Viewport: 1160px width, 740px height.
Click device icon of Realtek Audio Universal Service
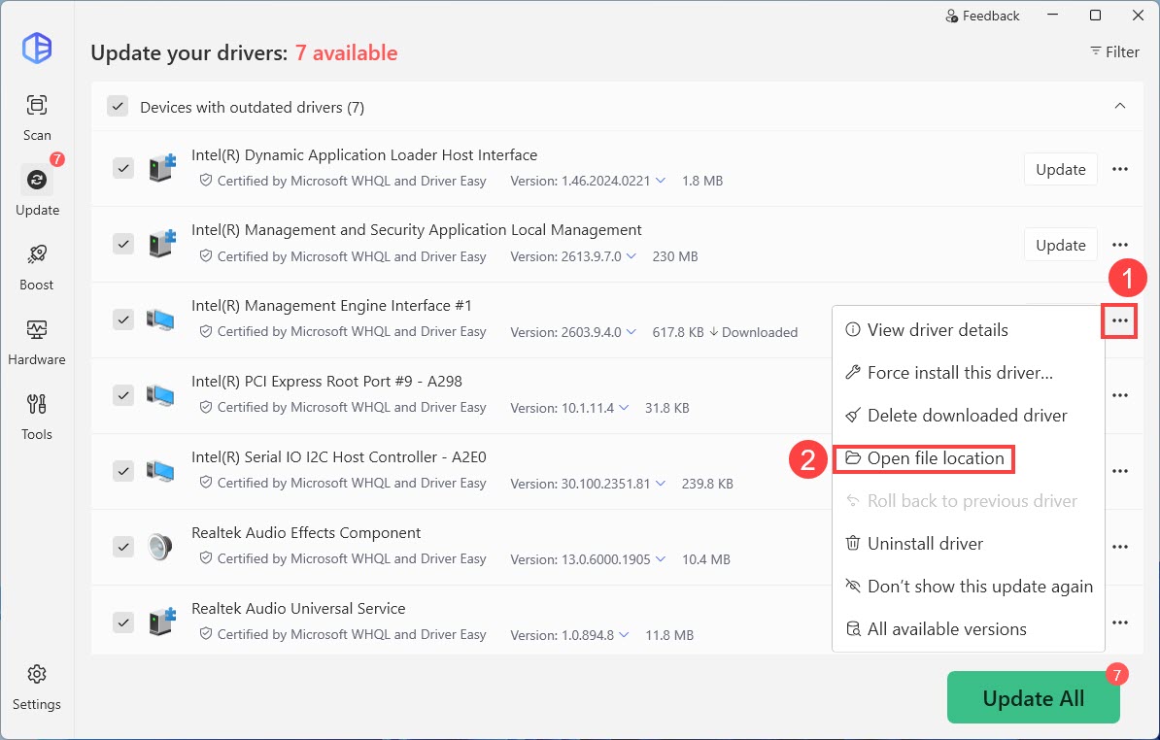click(x=161, y=622)
